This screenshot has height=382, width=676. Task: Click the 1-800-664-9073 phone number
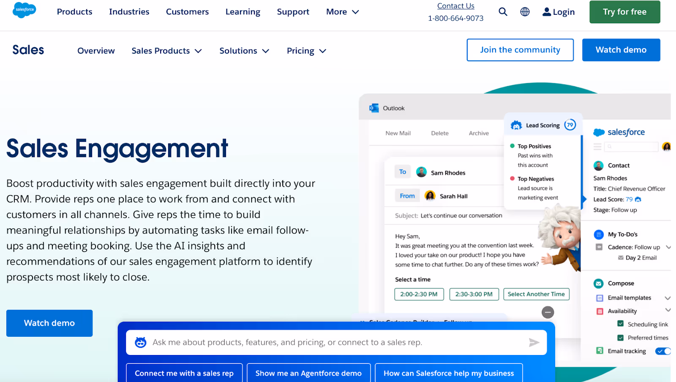tap(455, 18)
